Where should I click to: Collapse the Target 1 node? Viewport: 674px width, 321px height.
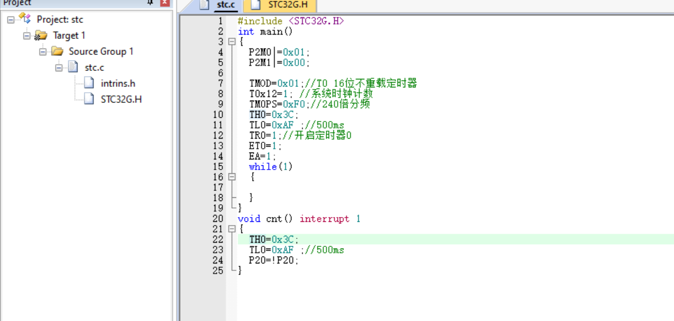[27, 36]
